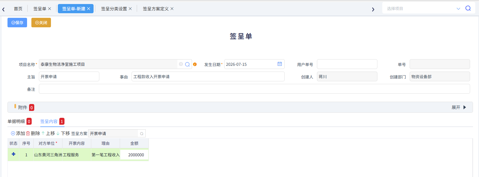Close the 签呈单-新建 tab
Screen dimensions: 479x177
pyautogui.click(x=88, y=9)
